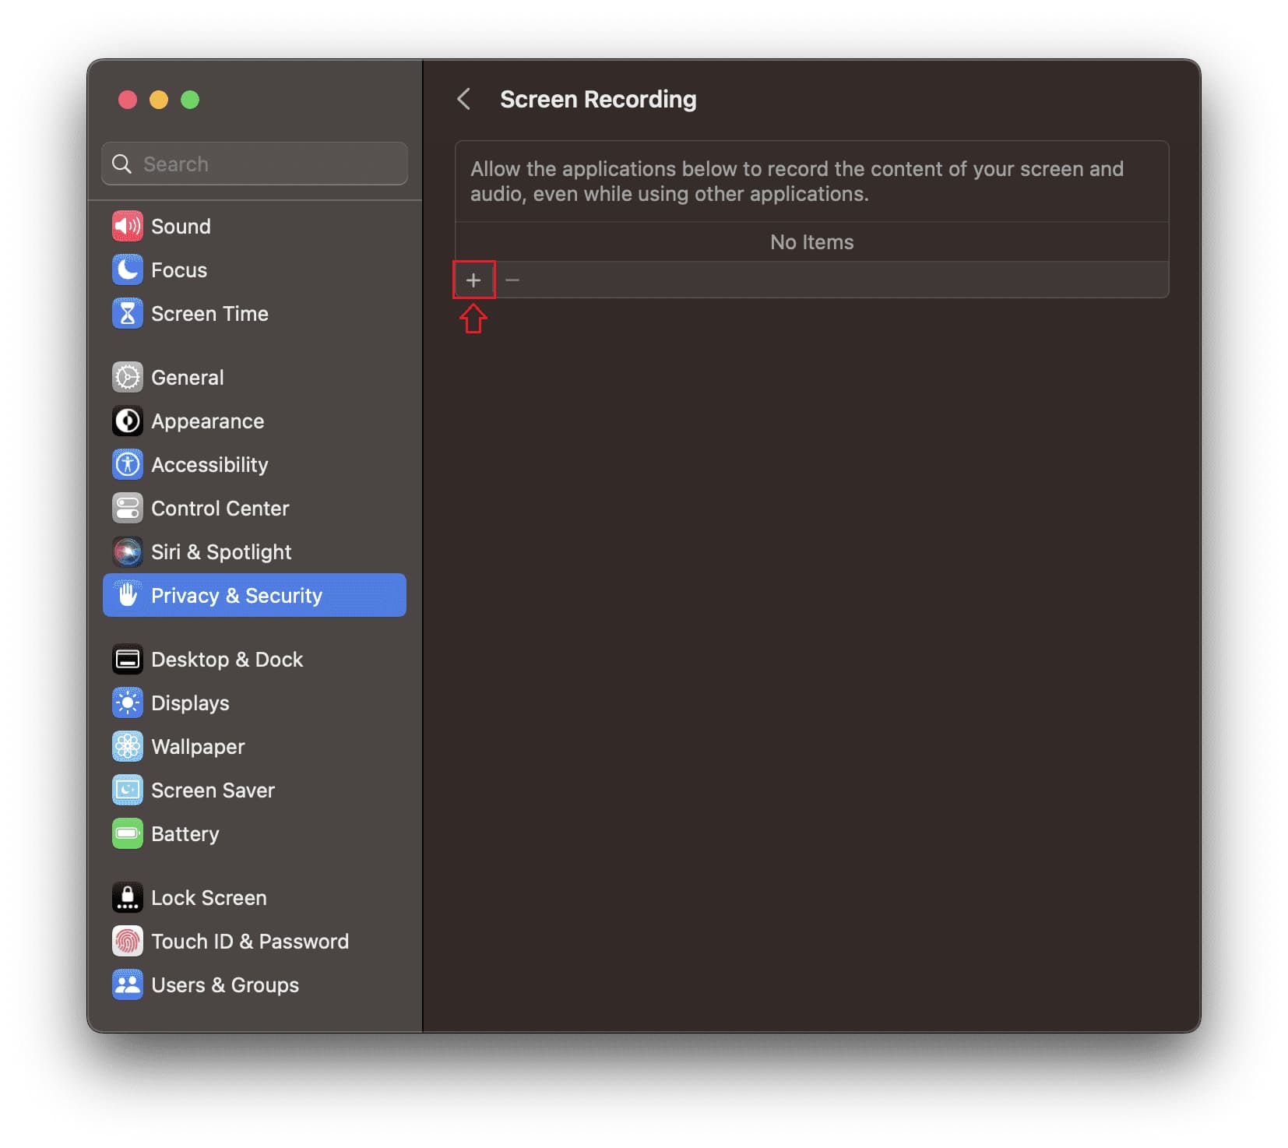Click the Touch ID fingerprint icon
This screenshot has height=1148, width=1288.
[x=127, y=941]
